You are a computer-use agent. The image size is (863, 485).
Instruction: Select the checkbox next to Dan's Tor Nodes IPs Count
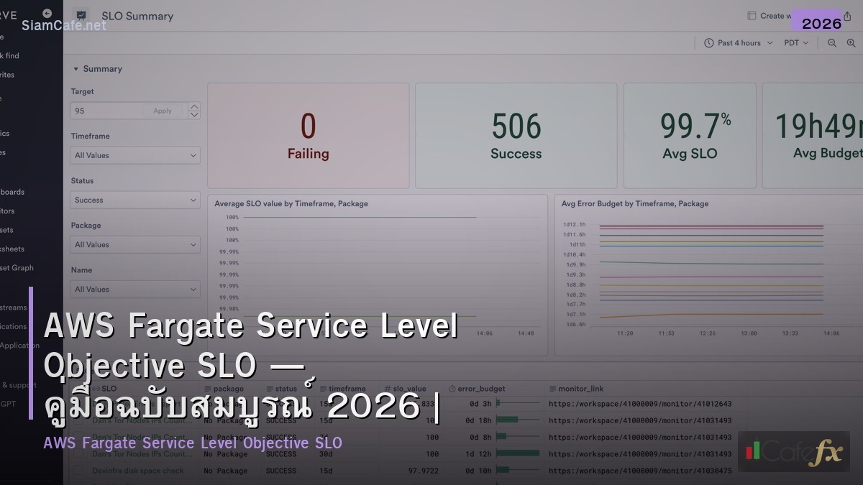[78, 420]
